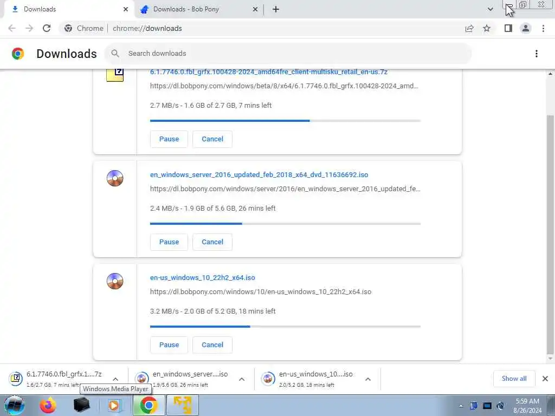Screen dimensions: 555x416
Task: Open the yellow app on the taskbar
Action: 182,405
